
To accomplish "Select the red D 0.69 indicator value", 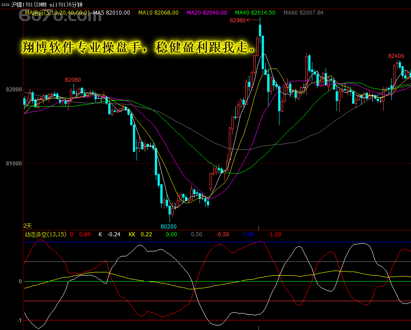I will 80,234.
